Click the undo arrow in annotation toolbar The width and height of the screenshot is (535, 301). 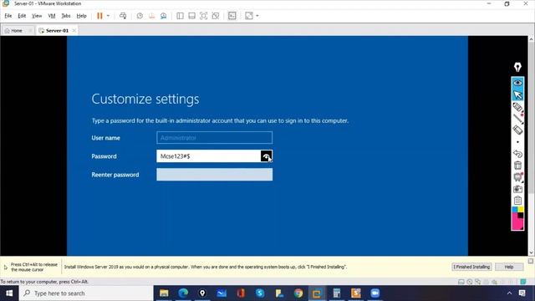pyautogui.click(x=517, y=154)
